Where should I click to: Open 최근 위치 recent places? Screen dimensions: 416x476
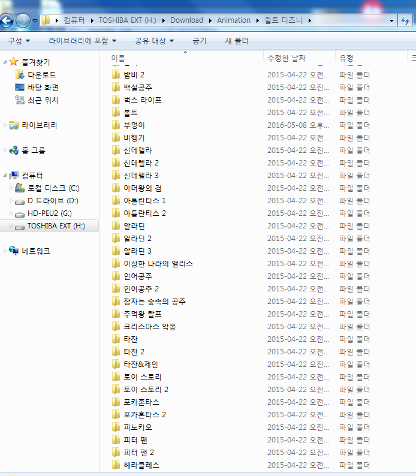pyautogui.click(x=43, y=100)
